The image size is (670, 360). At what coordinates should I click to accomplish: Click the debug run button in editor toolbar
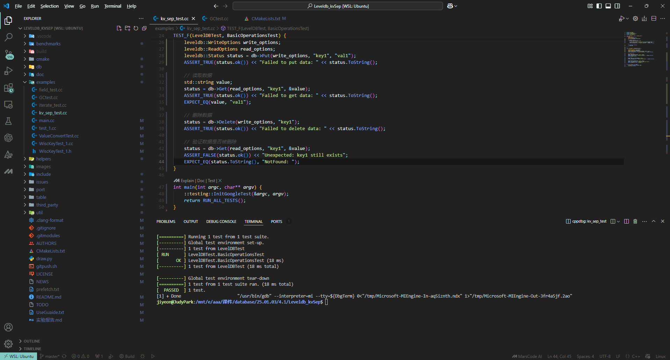point(621,18)
